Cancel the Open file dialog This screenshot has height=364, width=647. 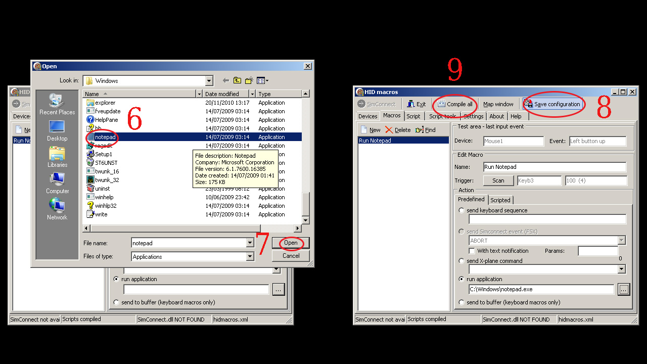pyautogui.click(x=291, y=256)
